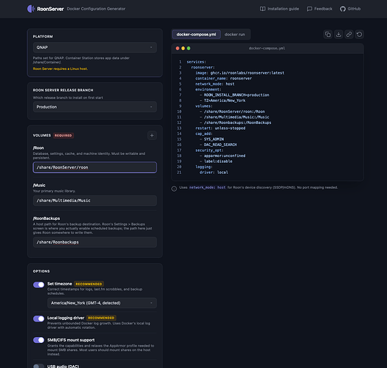The height and width of the screenshot is (368, 387).
Task: Click the SMB/CIFS mount support label
Action: tap(71, 340)
